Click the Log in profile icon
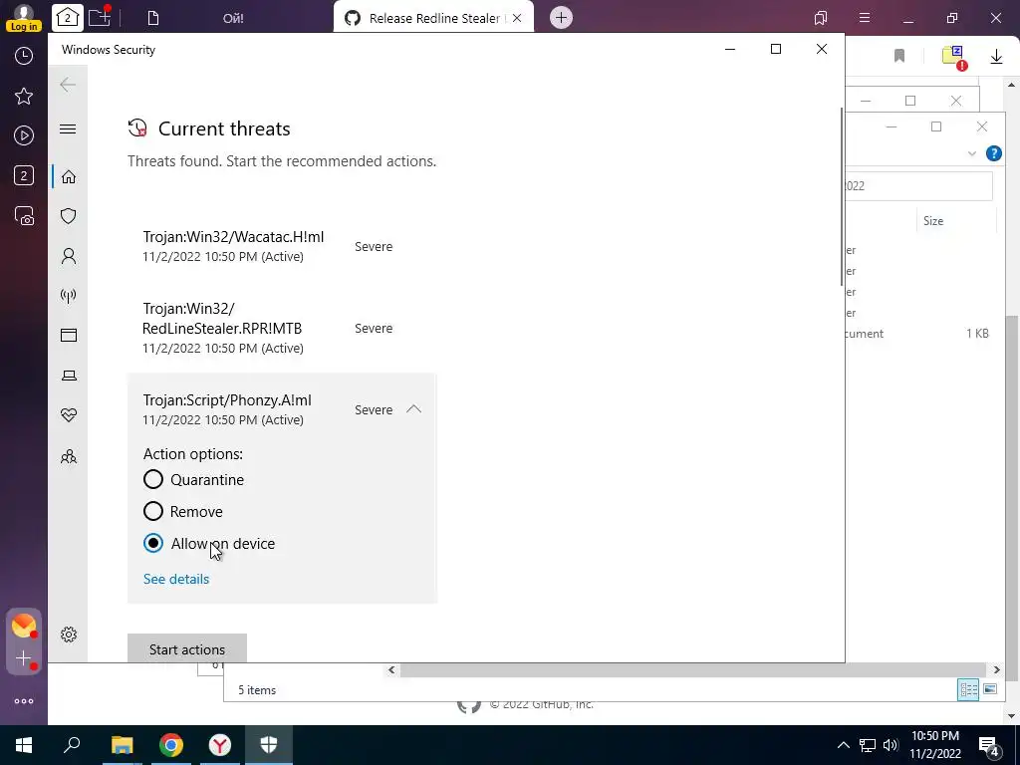Image resolution: width=1020 pixels, height=765 pixels. 24,18
